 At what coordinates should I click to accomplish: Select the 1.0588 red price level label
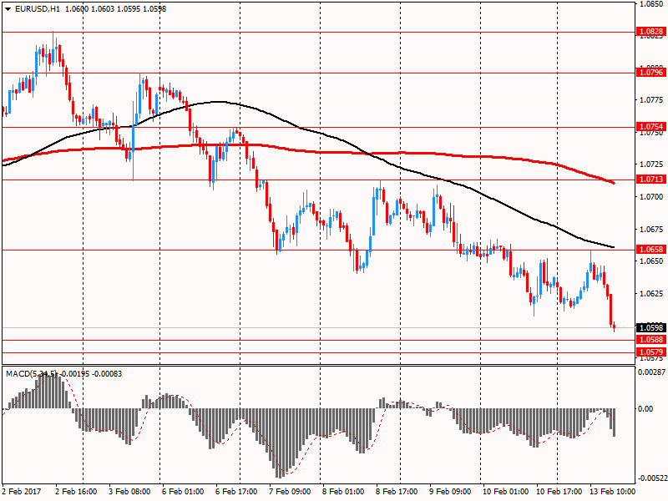(651, 340)
